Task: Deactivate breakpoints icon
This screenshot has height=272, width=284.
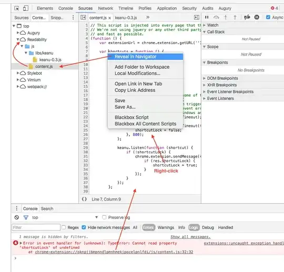Action: click(247, 17)
